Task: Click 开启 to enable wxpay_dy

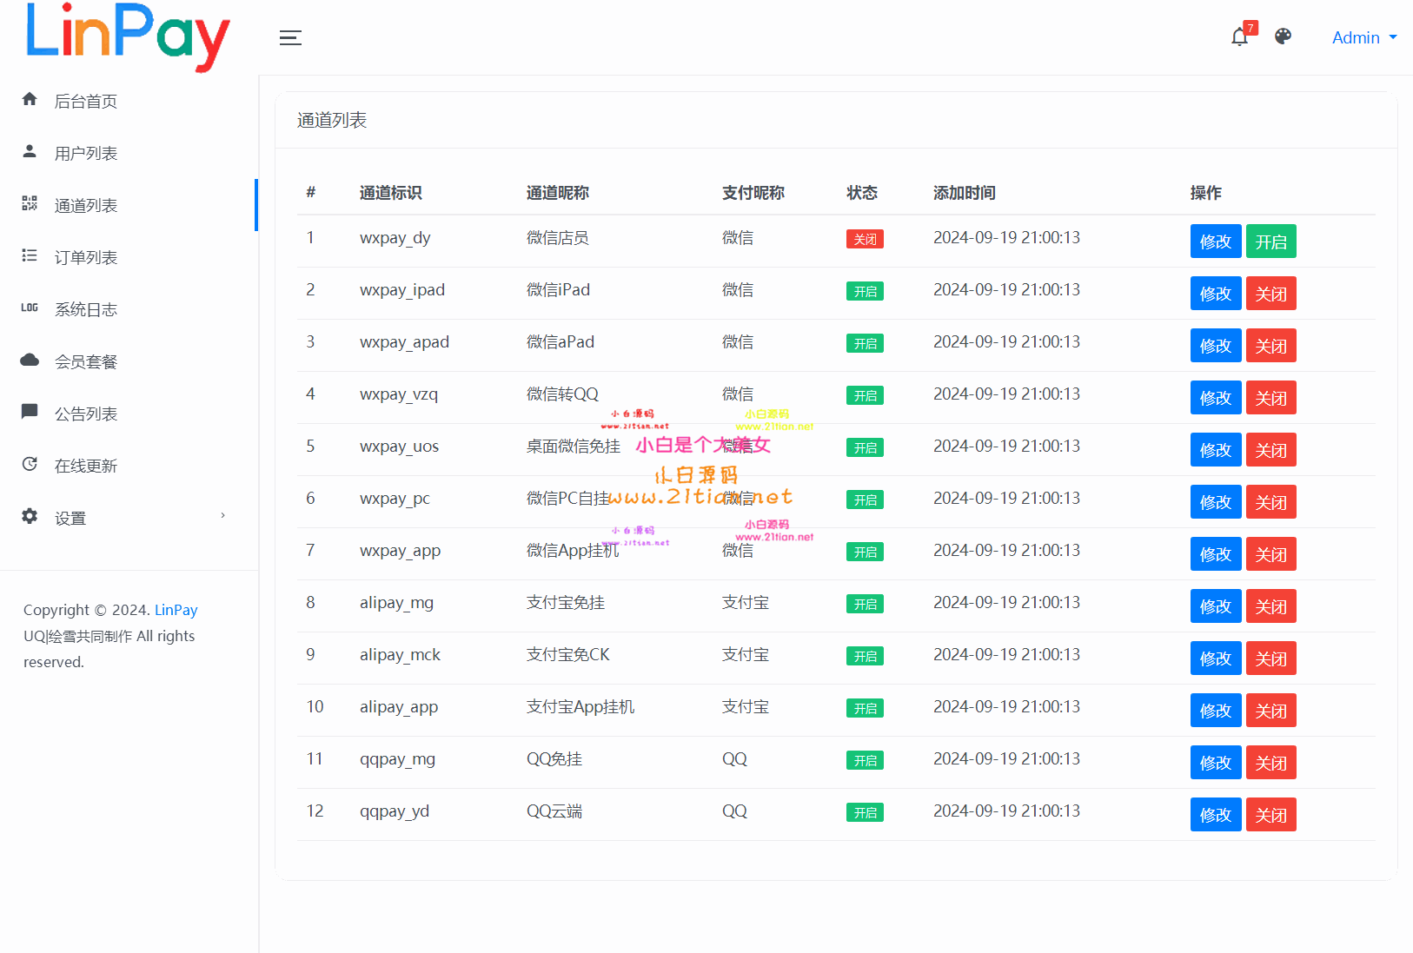Action: [x=1270, y=242]
